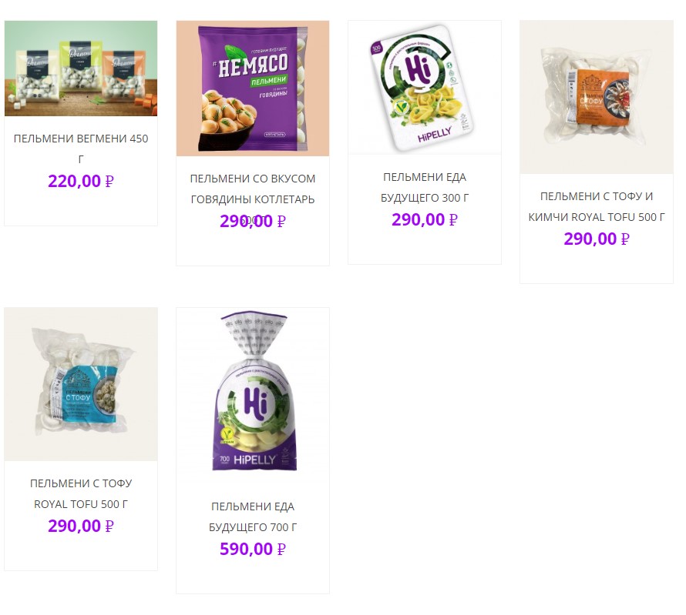Open the blue Royal Tofu package image

coord(81,384)
